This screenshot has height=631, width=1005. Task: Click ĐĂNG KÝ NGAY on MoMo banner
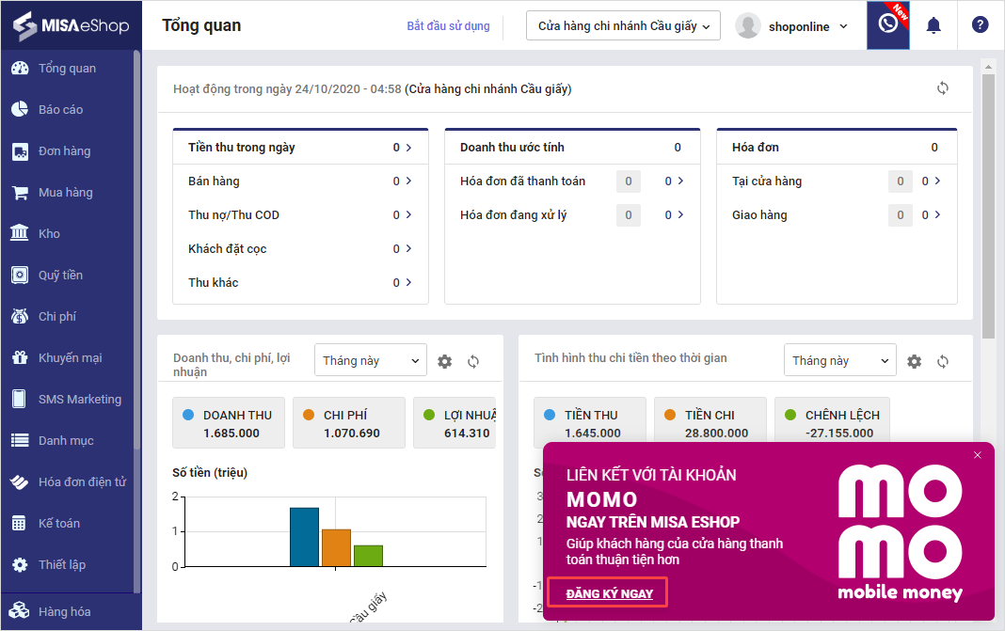[610, 593]
